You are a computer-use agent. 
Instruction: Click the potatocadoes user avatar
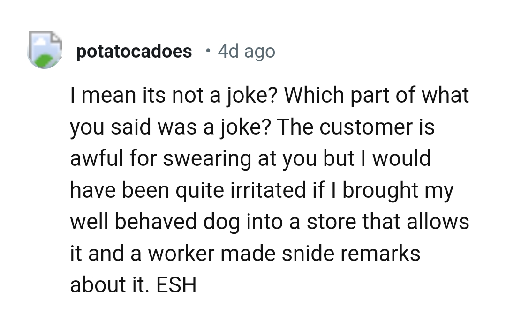45,50
